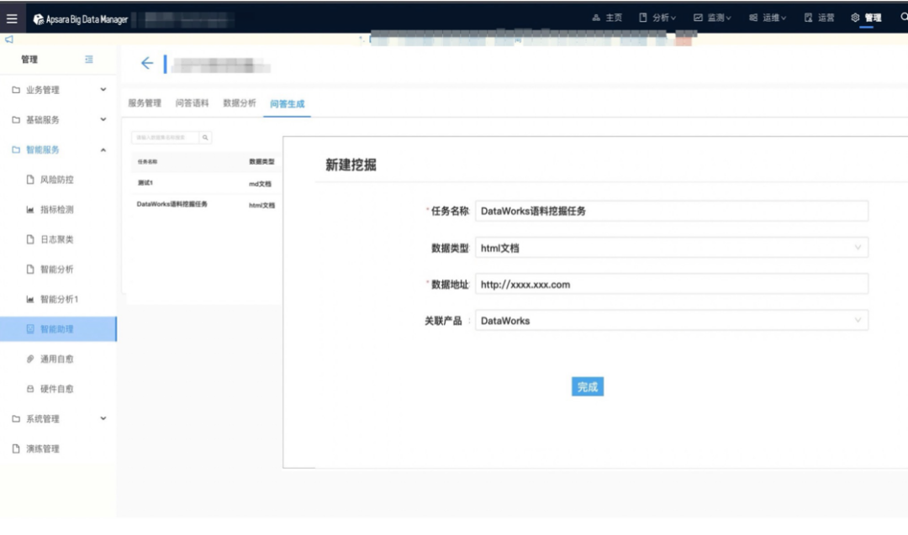Image resolution: width=908 pixels, height=535 pixels.
Task: Click the document icon next to 日志聚类
Action: pyautogui.click(x=30, y=239)
